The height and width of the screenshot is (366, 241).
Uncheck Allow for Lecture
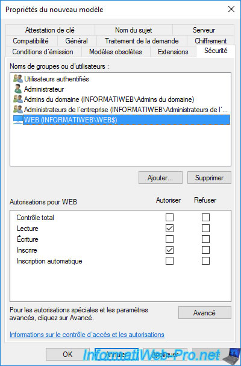[170, 229]
